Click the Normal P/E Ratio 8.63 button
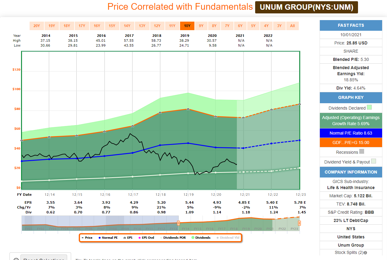 [351, 133]
